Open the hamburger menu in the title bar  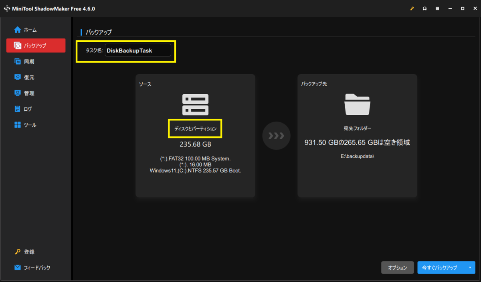pyautogui.click(x=437, y=8)
